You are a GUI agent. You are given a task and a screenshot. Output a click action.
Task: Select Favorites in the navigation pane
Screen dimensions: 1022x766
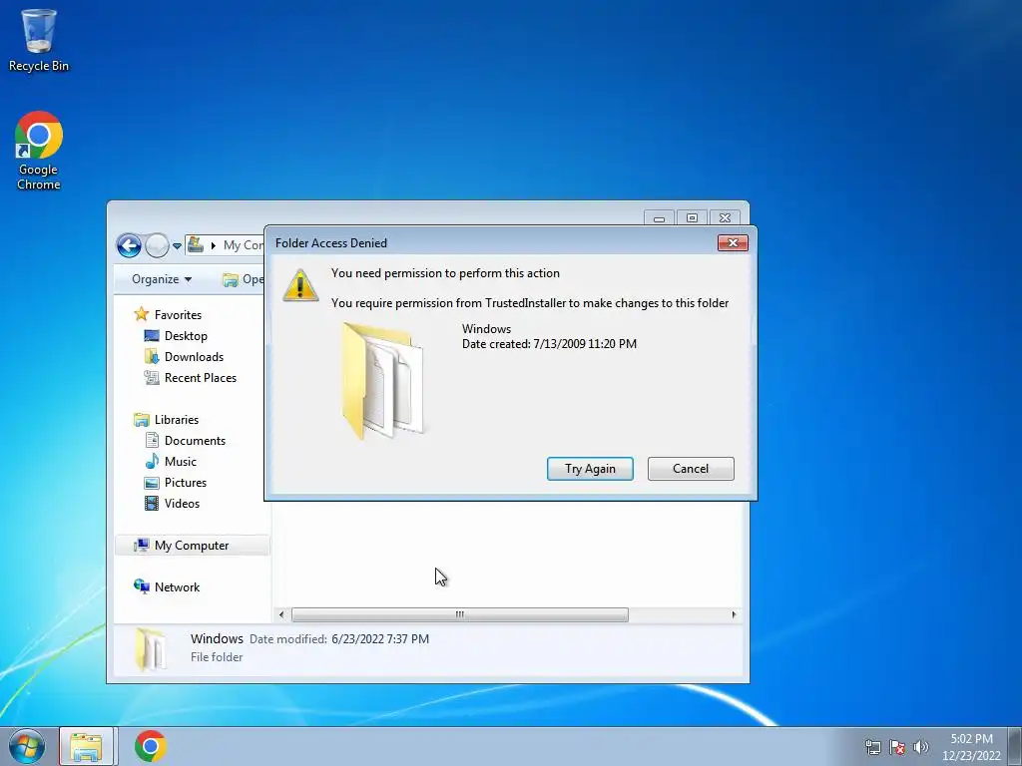point(178,314)
